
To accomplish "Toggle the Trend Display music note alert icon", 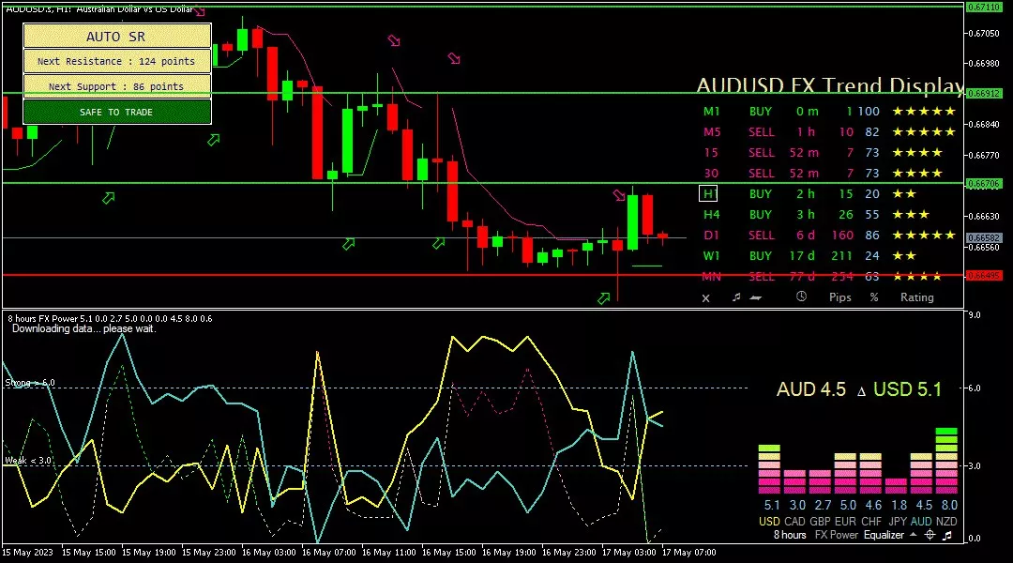I will tap(736, 297).
